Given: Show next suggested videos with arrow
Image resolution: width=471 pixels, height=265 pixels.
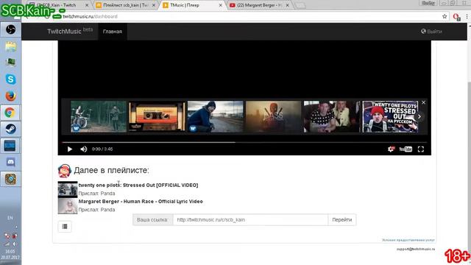Looking at the screenshot, I should (419, 116).
